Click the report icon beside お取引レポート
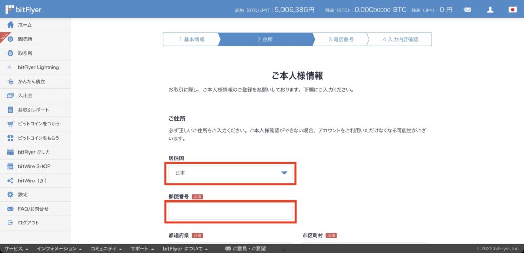The image size is (524, 253). click(x=10, y=110)
